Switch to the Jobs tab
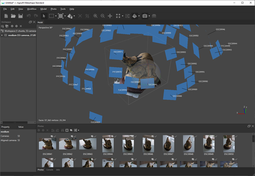This screenshot has height=176, width=255. (x=58, y=170)
